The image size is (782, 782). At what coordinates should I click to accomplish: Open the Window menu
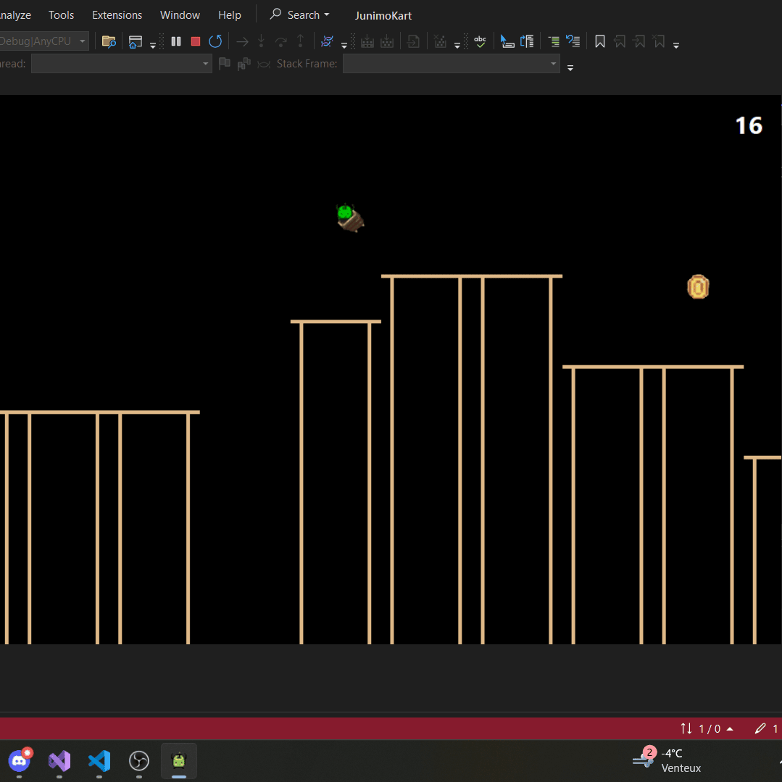coord(180,15)
